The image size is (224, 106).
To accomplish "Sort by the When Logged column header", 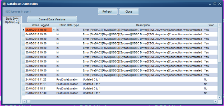I will pos(40,25).
